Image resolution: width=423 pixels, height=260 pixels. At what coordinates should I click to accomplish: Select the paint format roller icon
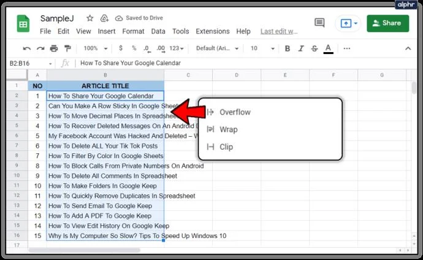click(x=67, y=48)
